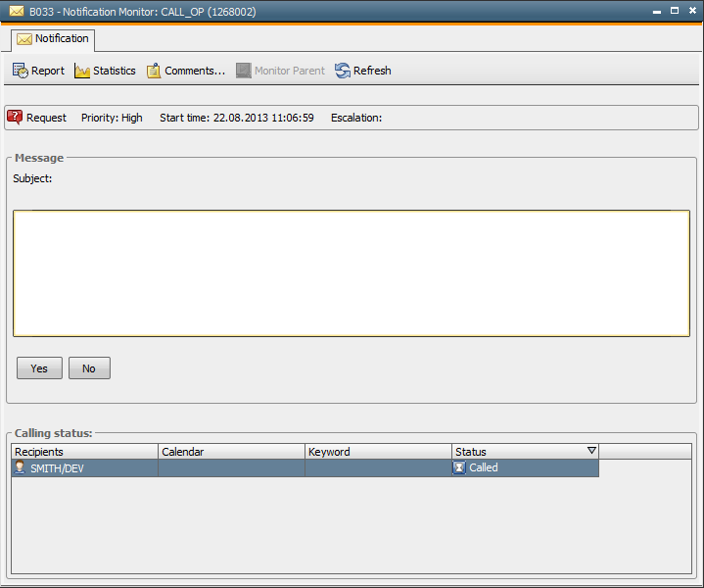Sort by the Calendar column header
This screenshot has width=704, height=588.
coord(231,452)
